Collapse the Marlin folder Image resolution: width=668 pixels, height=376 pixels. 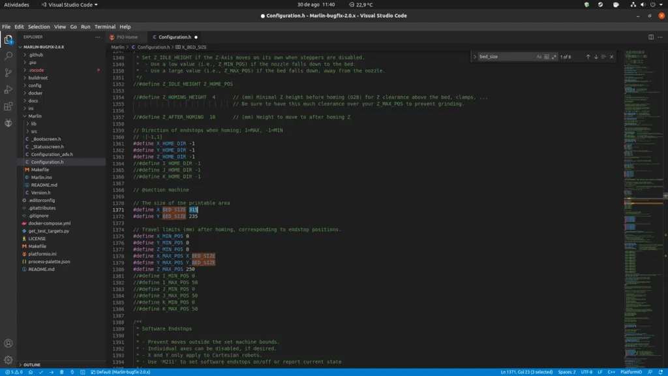(x=35, y=116)
